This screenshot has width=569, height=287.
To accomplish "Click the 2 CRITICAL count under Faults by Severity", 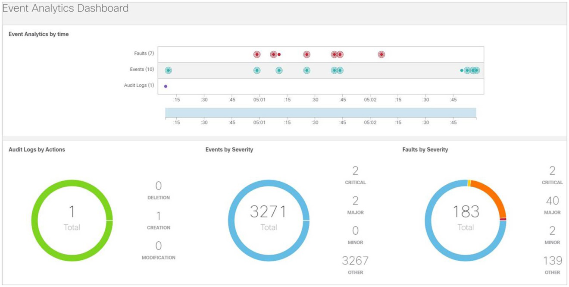I will (552, 175).
